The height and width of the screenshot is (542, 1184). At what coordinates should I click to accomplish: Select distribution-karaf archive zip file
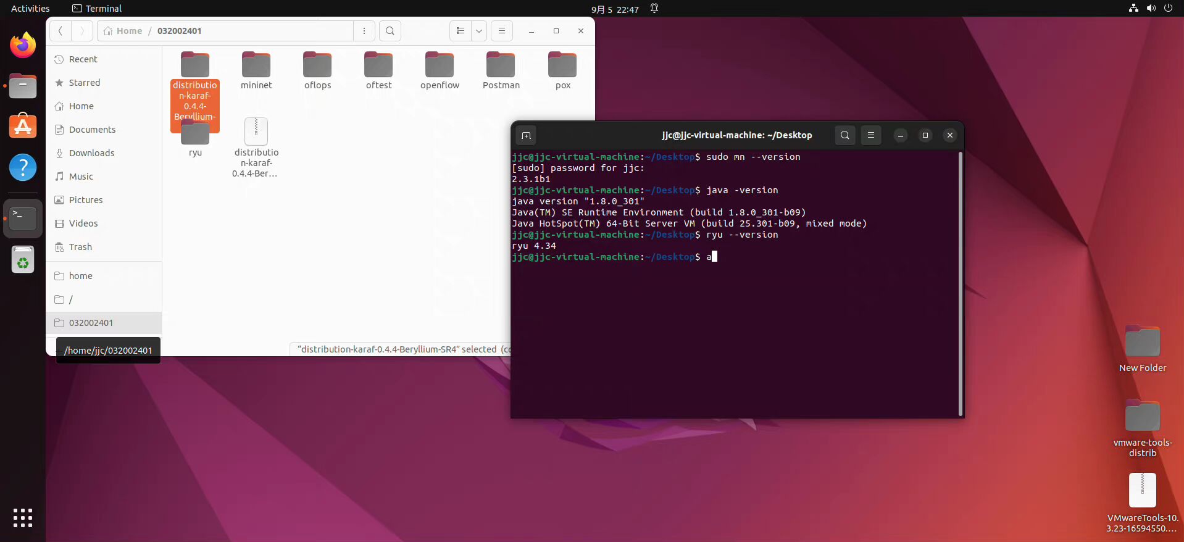click(256, 148)
